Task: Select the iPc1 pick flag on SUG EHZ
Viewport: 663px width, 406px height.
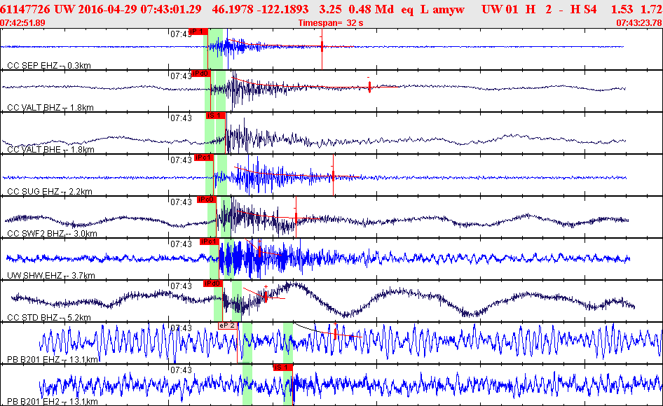Action: tap(204, 157)
